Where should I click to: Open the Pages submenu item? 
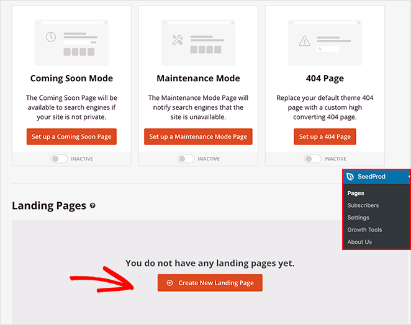(x=356, y=194)
